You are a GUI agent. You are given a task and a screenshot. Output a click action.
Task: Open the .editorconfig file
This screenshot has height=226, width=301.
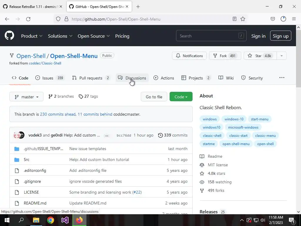point(35,170)
